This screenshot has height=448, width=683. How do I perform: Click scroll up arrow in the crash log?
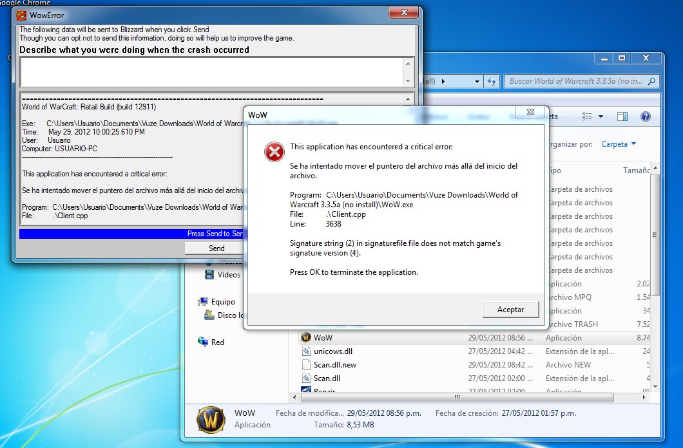[x=408, y=99]
